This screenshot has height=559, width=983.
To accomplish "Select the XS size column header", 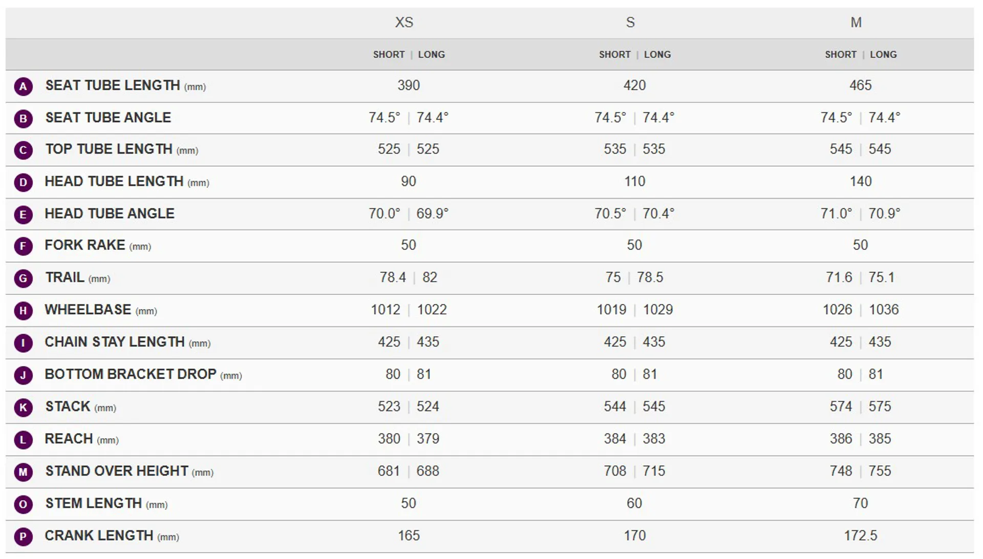I will tap(404, 23).
